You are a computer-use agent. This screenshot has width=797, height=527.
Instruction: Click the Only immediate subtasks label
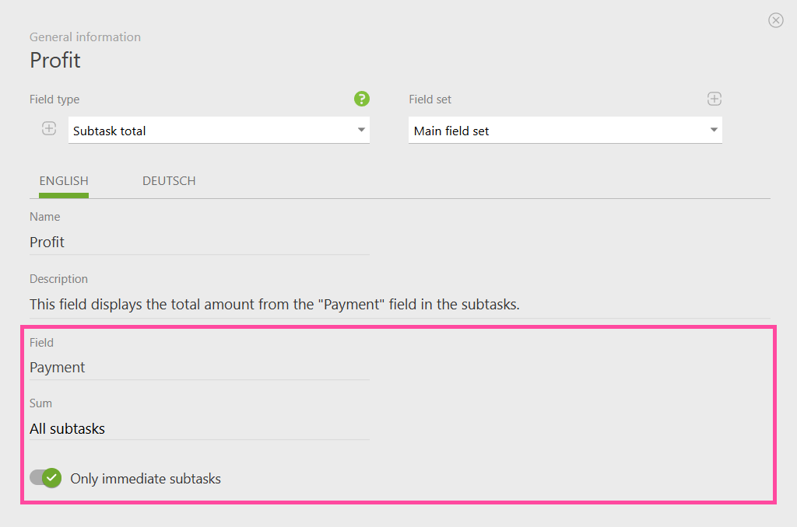pyautogui.click(x=146, y=479)
